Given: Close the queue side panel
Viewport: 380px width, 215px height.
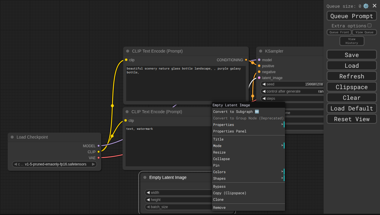Looking at the screenshot, I should (375, 6).
